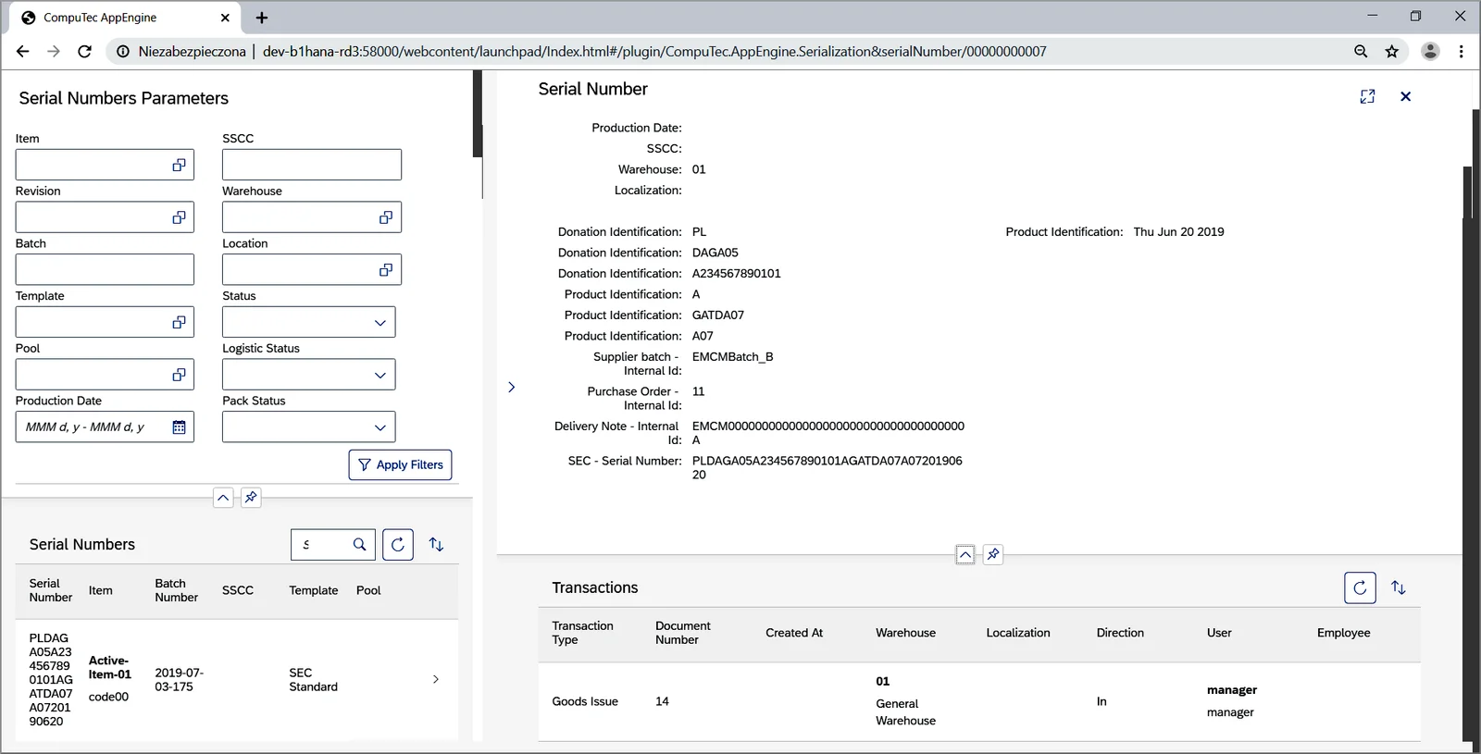Open value help for the Template field
This screenshot has height=754, width=1481.
(x=179, y=322)
